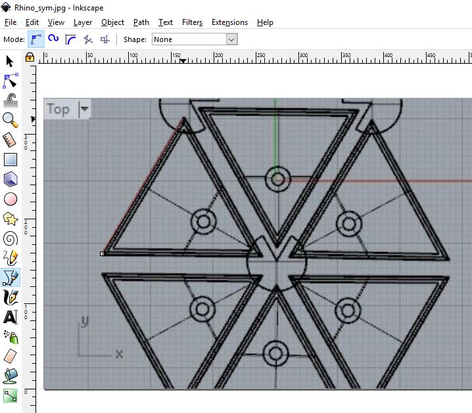
Task: Select the Spray can tool
Action: pyautogui.click(x=11, y=337)
